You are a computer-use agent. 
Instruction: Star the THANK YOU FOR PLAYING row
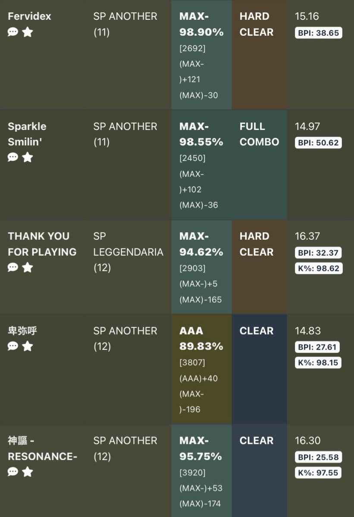(x=28, y=268)
